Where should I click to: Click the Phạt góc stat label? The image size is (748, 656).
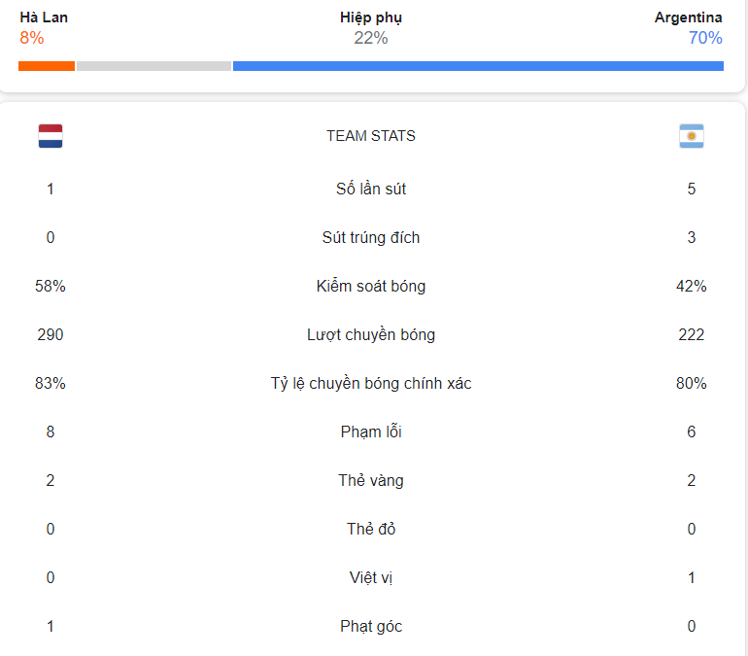[371, 627]
